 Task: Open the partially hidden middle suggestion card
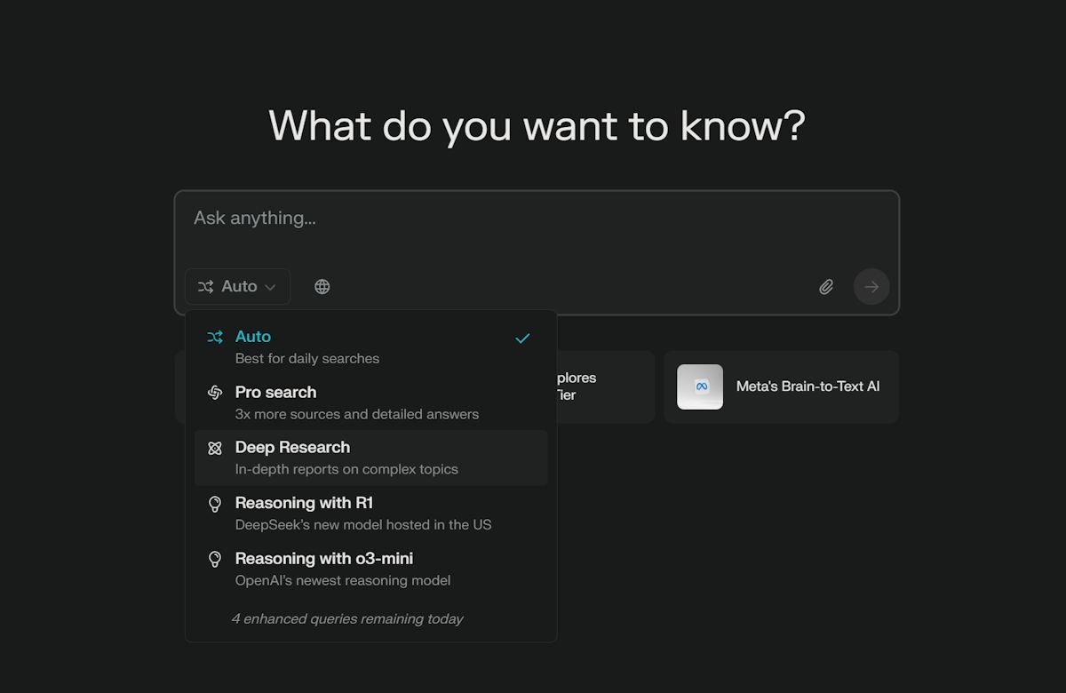604,386
